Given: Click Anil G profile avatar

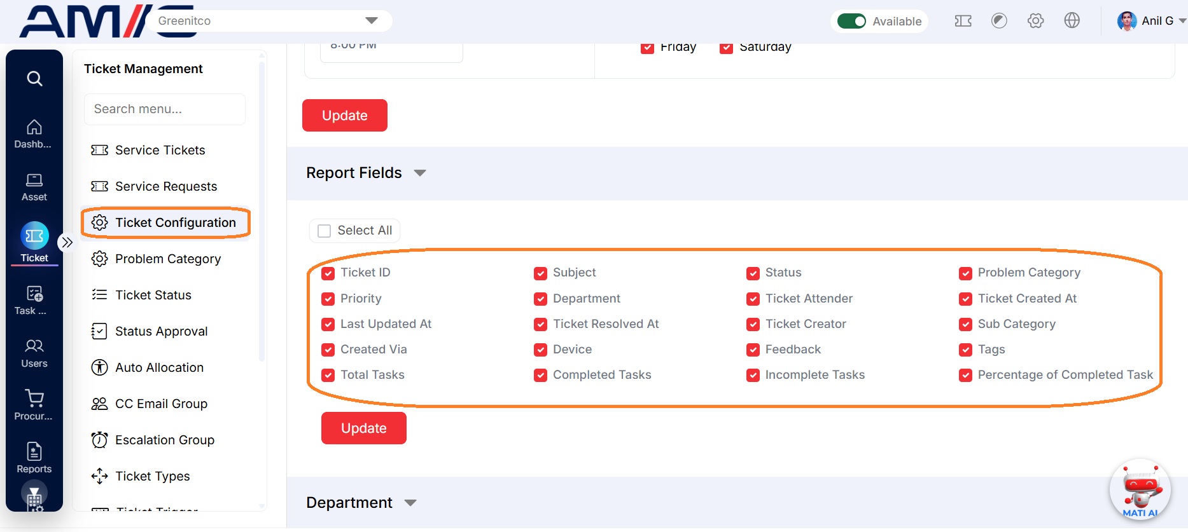Looking at the screenshot, I should coord(1127,21).
